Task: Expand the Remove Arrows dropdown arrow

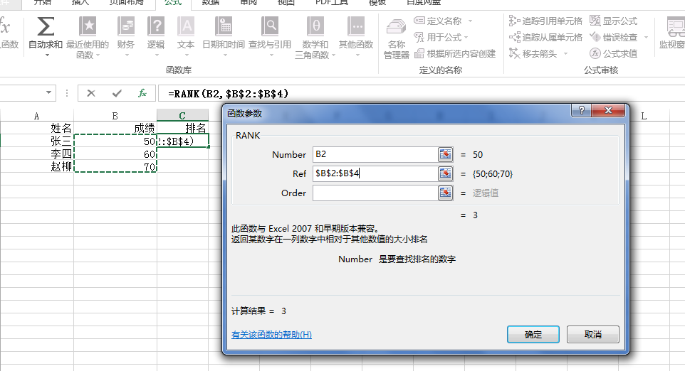Action: click(x=565, y=53)
